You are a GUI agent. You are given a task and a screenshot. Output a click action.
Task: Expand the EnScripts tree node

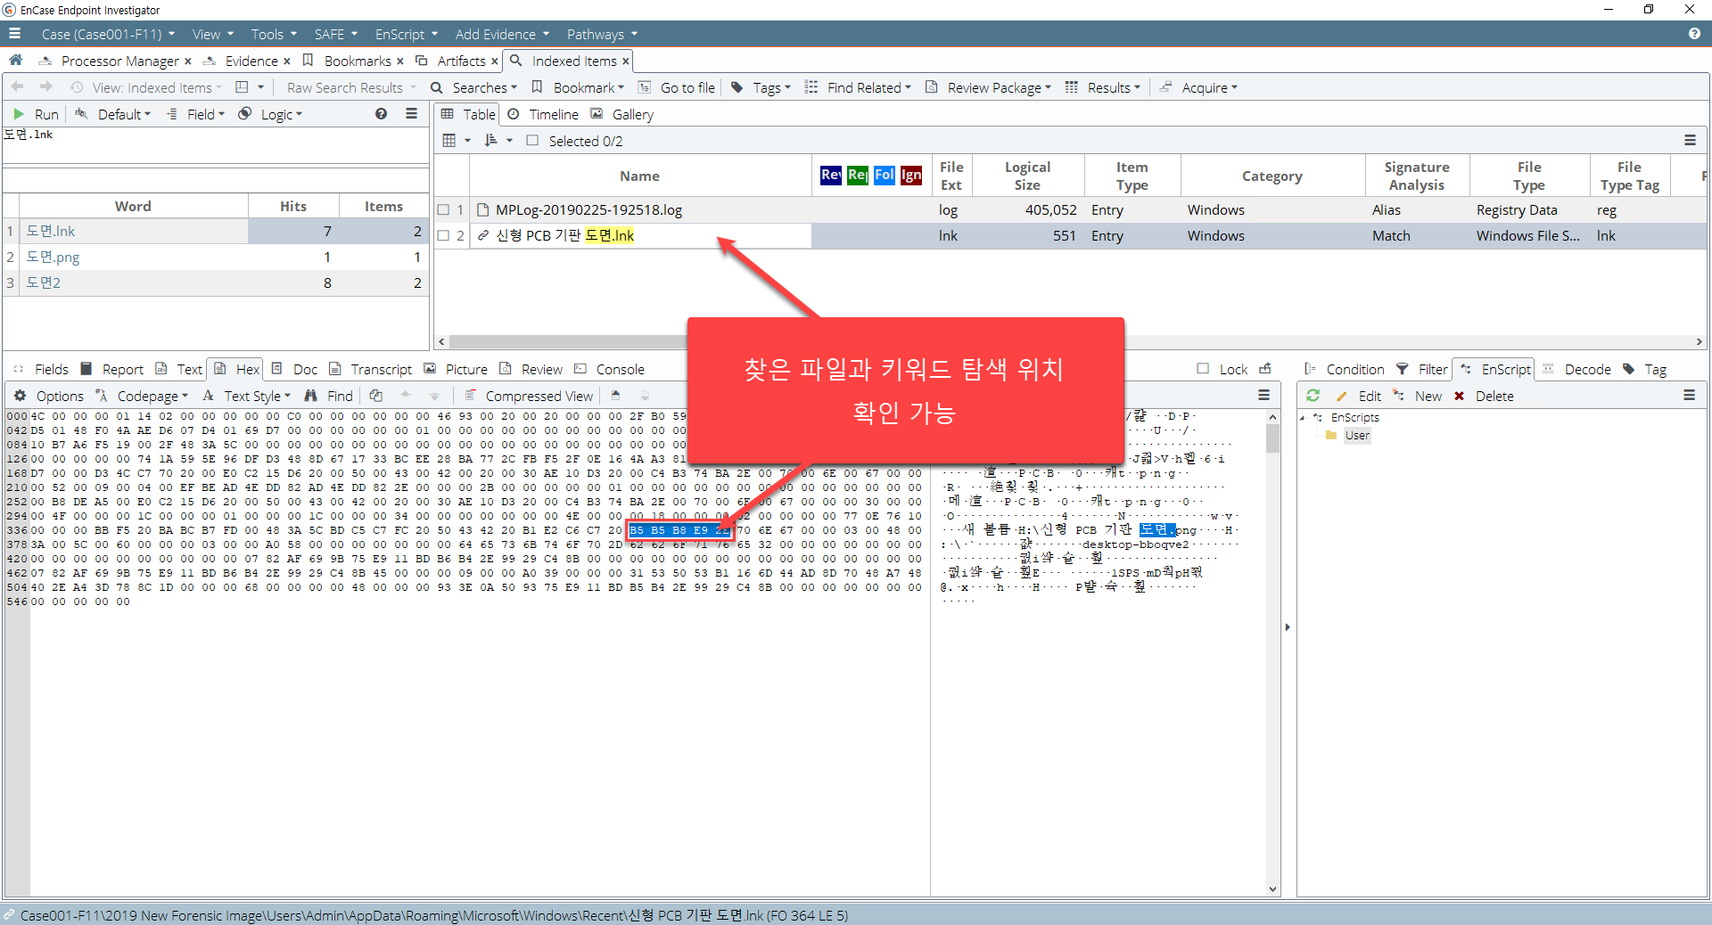click(x=1303, y=418)
